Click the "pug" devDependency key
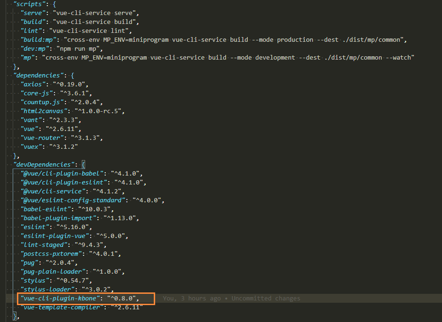This screenshot has width=442, height=322. (29, 263)
